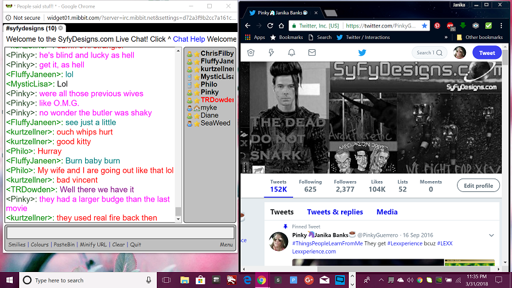
Task: Open File Explorer from taskbar
Action: point(184,280)
